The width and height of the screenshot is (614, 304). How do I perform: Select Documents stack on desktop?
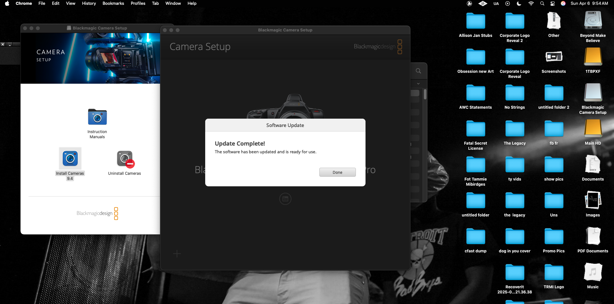click(x=593, y=165)
